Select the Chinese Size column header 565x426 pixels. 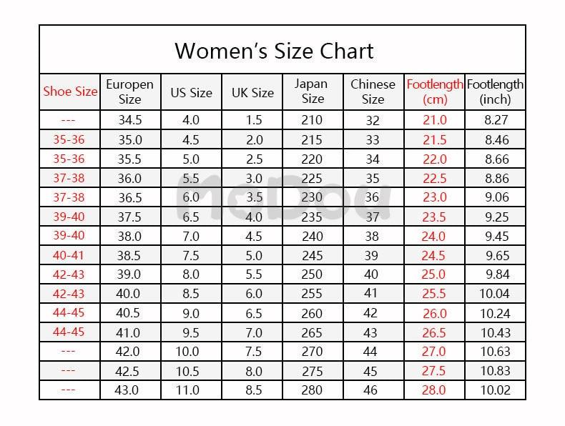coord(373,91)
